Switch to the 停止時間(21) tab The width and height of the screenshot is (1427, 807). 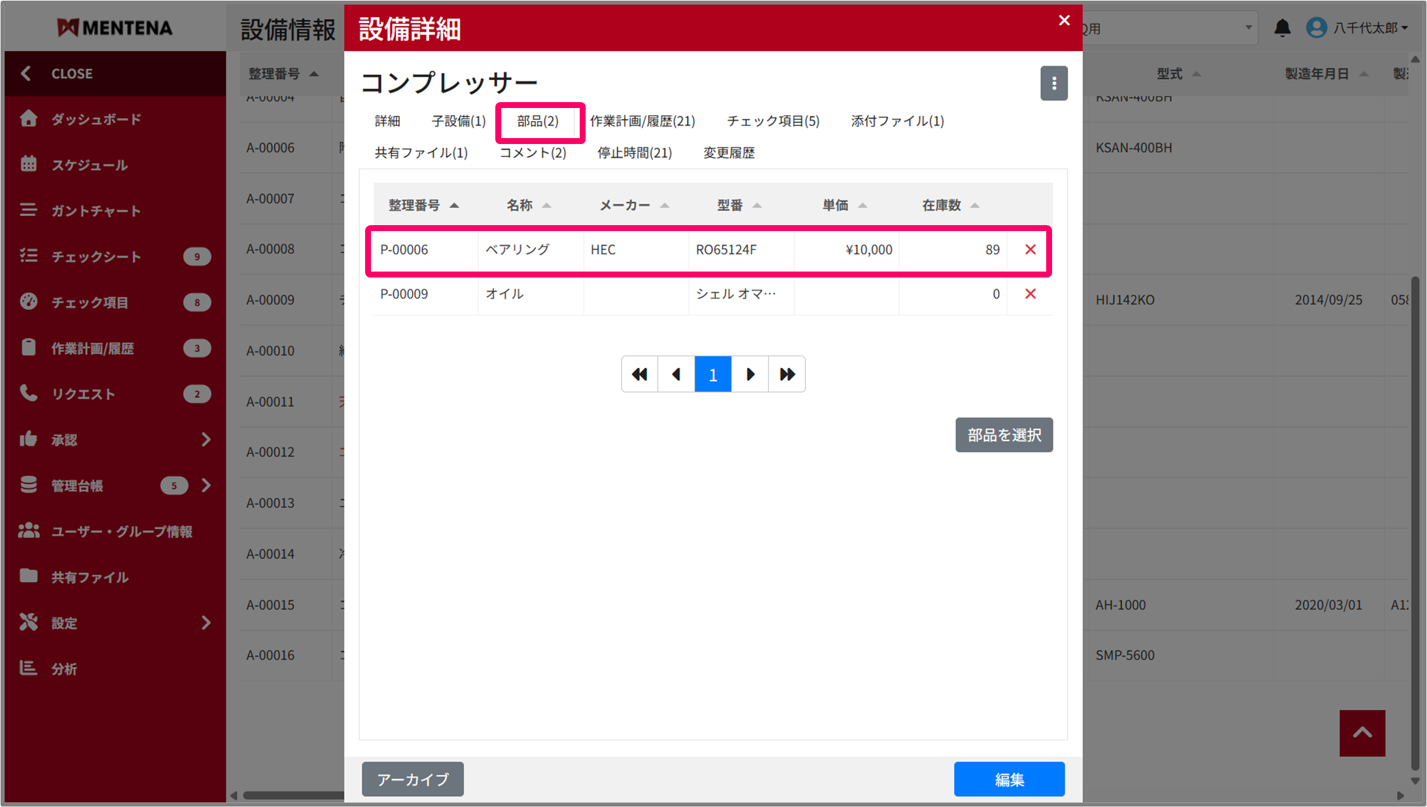coord(634,152)
